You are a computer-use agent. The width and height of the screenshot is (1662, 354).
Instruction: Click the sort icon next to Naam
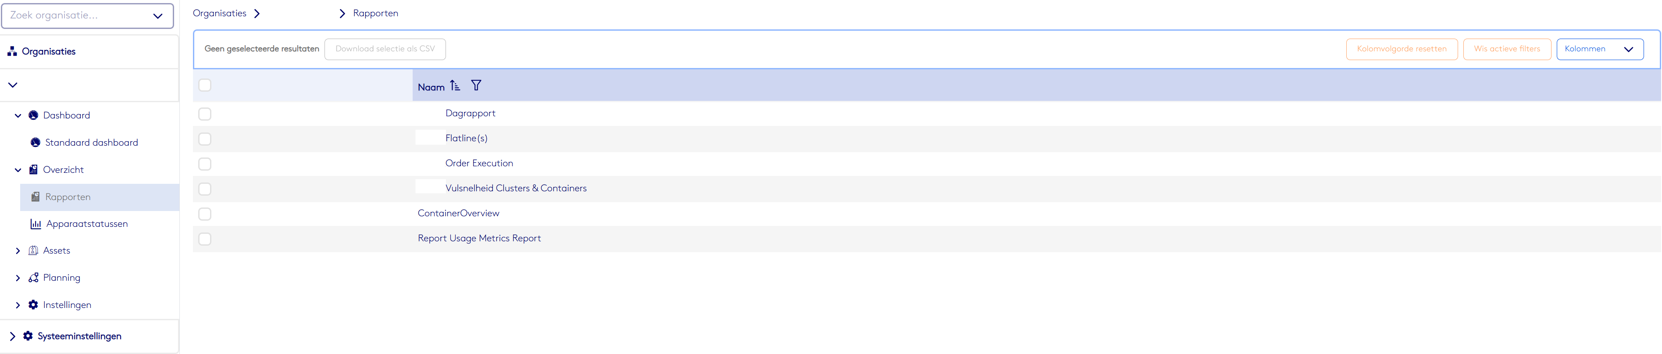click(455, 86)
